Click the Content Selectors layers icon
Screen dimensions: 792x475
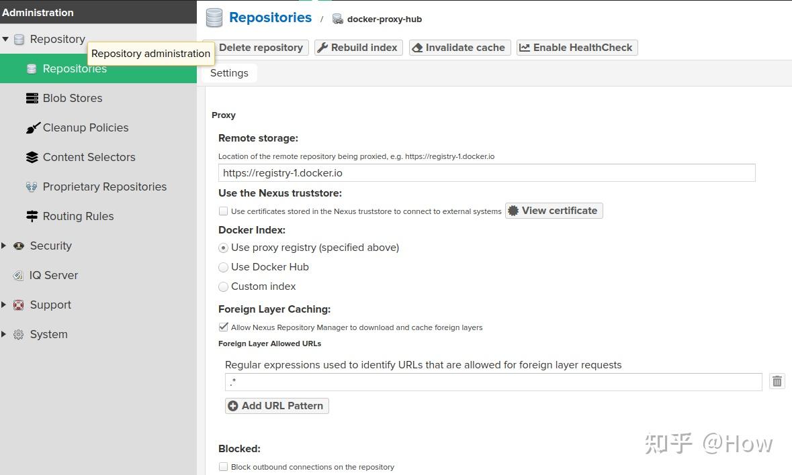tap(32, 158)
